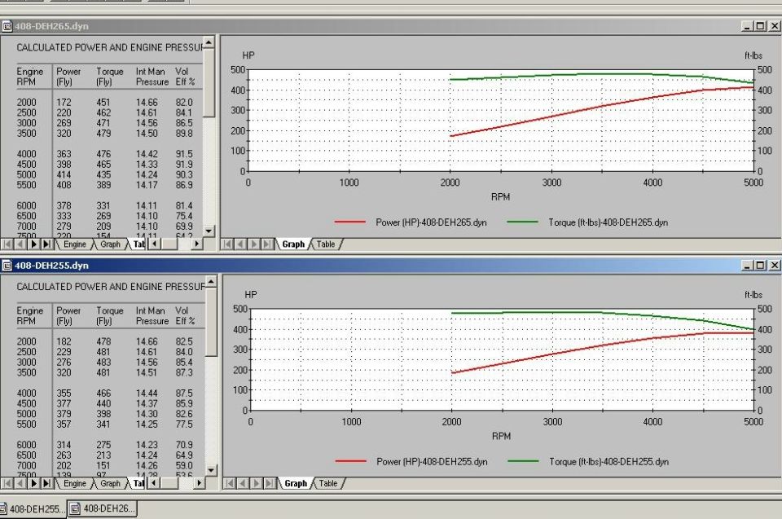Go to previous sheet in DEH265 table pane
782x519 pixels.
pyautogui.click(x=20, y=244)
